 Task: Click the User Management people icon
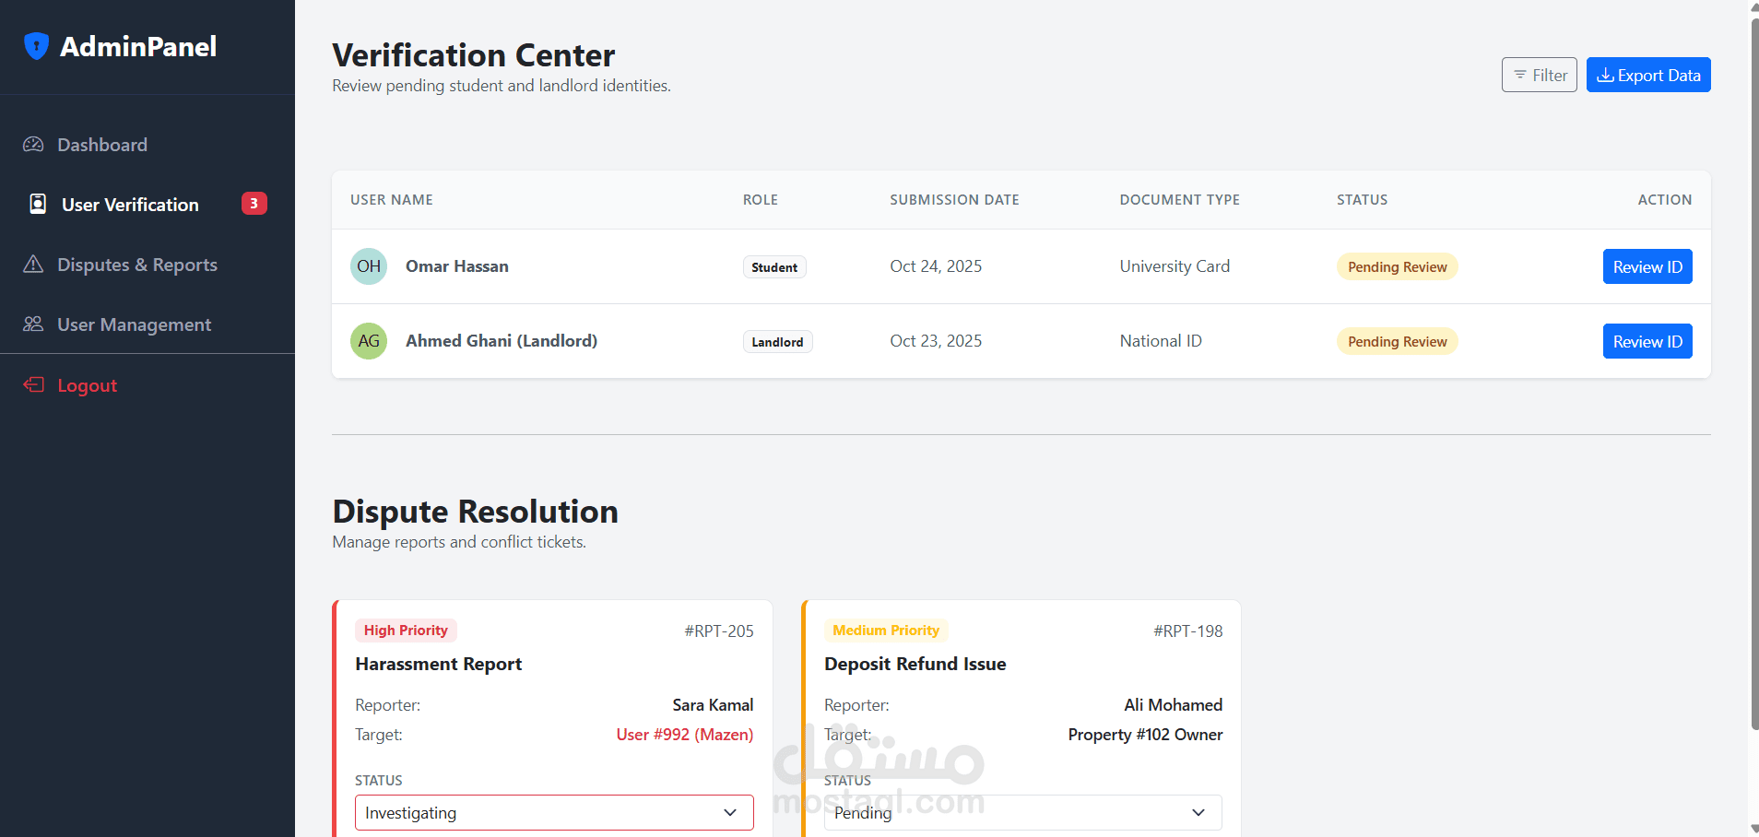pyautogui.click(x=33, y=324)
